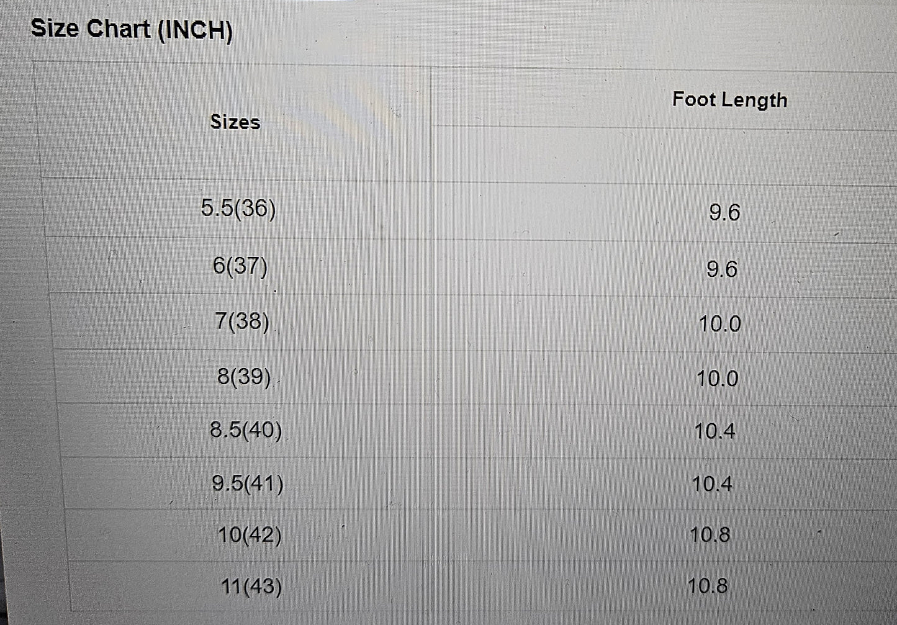Click the Foot Length column header

pyautogui.click(x=729, y=100)
